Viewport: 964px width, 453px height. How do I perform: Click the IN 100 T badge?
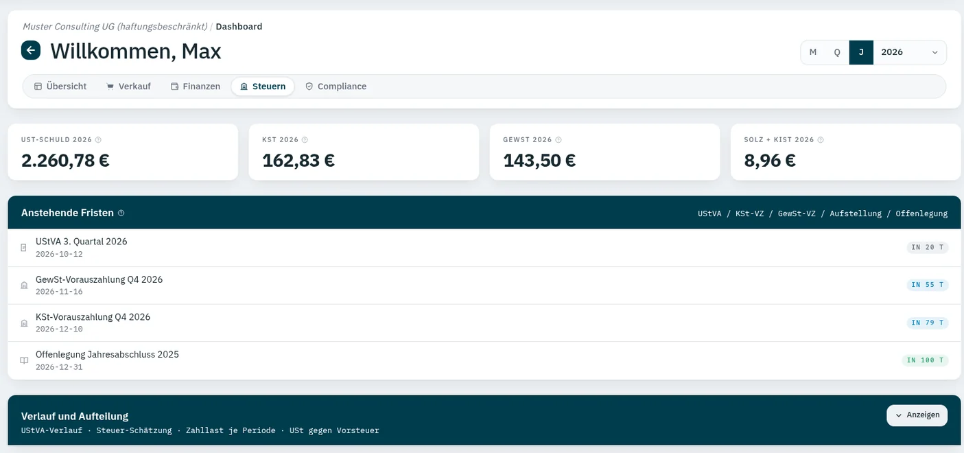point(925,360)
